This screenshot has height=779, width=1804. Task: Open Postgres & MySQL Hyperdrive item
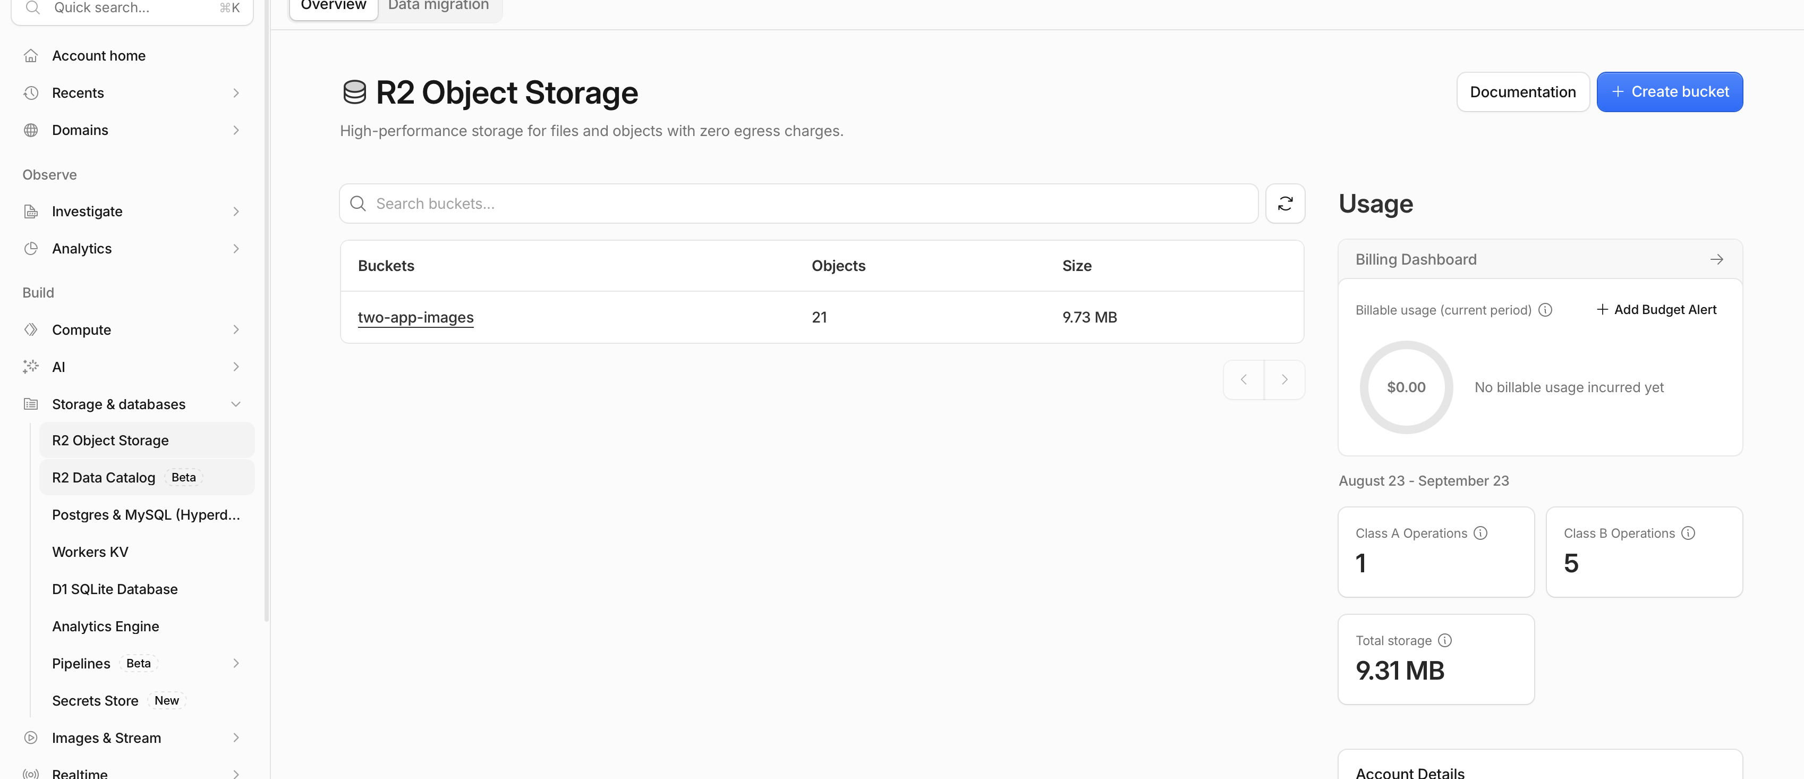click(x=147, y=515)
